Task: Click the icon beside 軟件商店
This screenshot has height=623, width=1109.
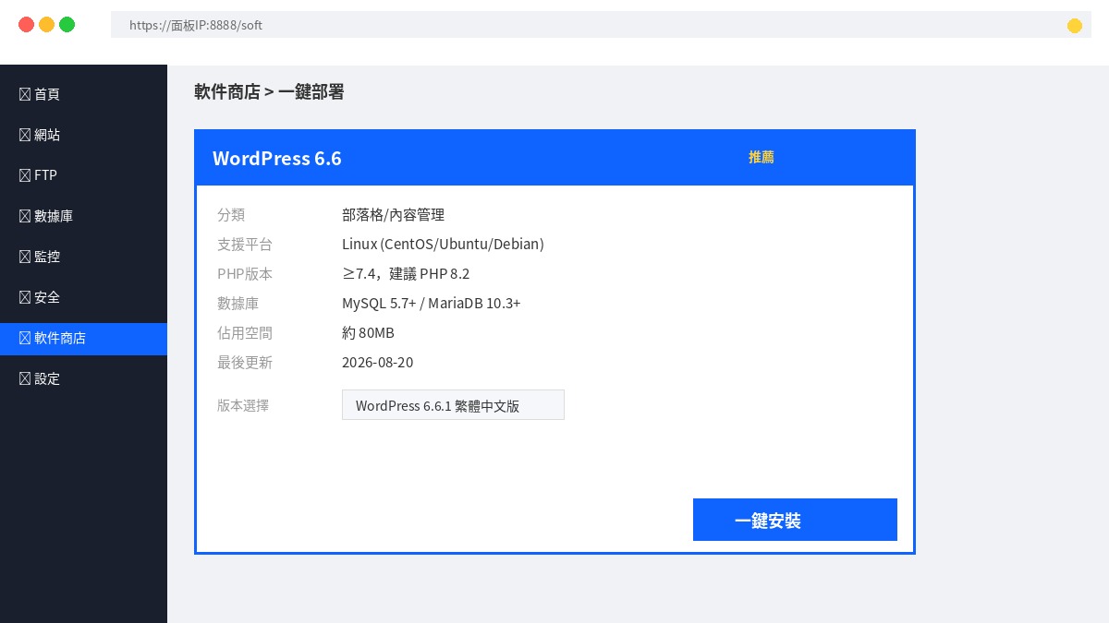Action: pyautogui.click(x=25, y=338)
